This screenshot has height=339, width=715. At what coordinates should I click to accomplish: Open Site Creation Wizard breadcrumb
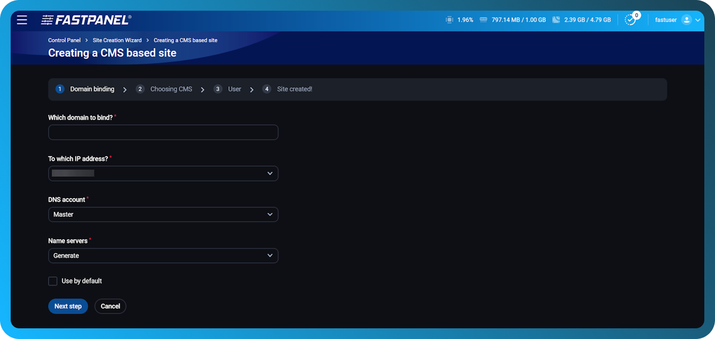click(117, 40)
